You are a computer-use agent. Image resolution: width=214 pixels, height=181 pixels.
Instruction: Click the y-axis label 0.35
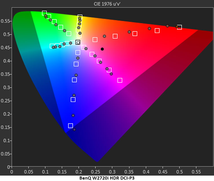[x=5, y=74]
